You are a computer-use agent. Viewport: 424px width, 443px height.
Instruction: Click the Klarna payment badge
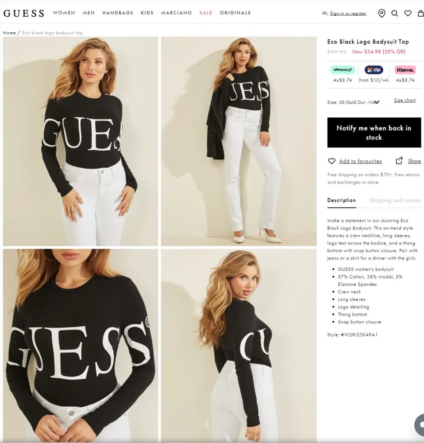(x=405, y=70)
